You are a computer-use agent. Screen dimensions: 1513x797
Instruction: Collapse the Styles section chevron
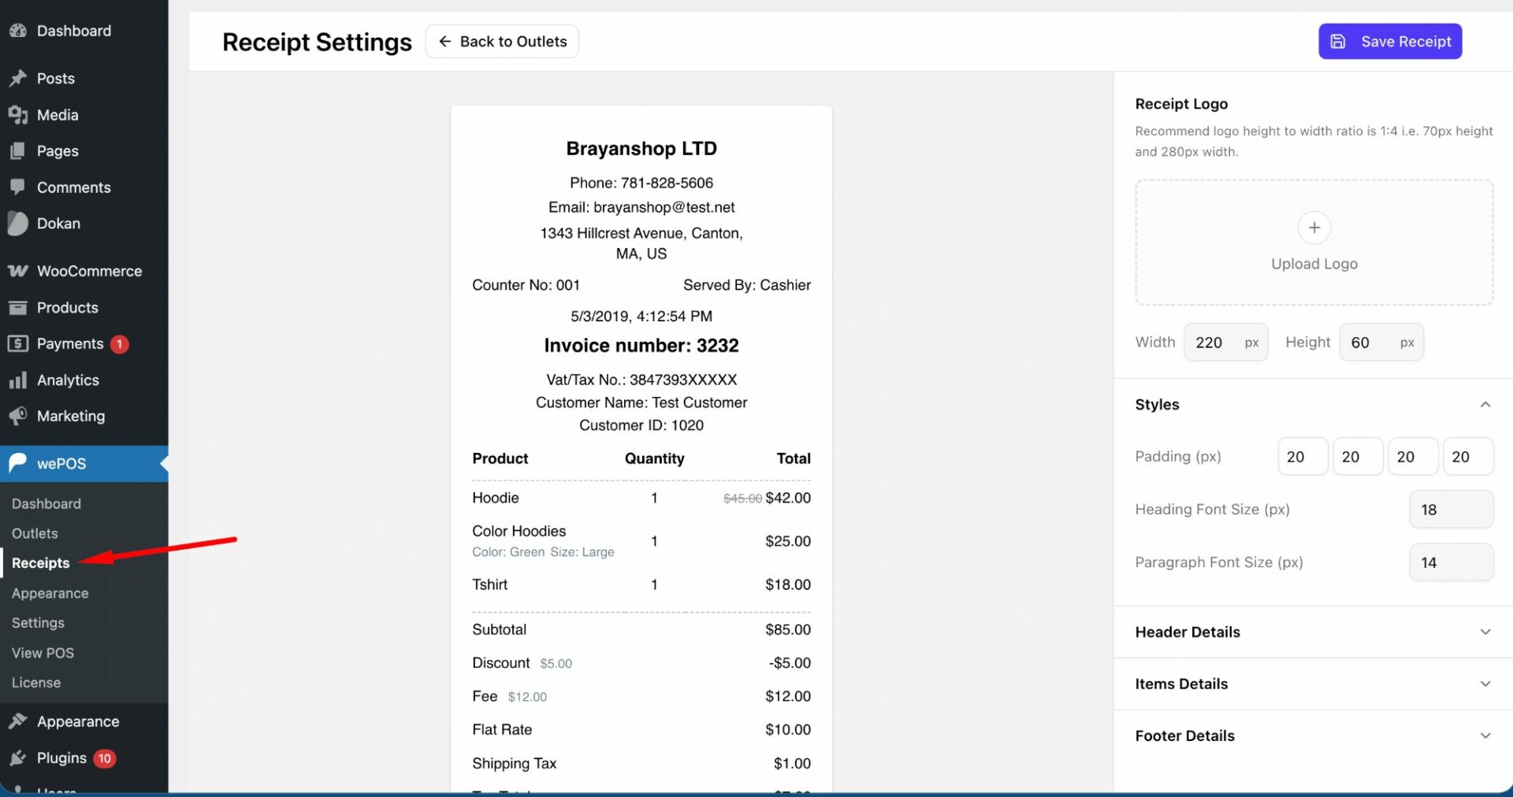coord(1485,405)
